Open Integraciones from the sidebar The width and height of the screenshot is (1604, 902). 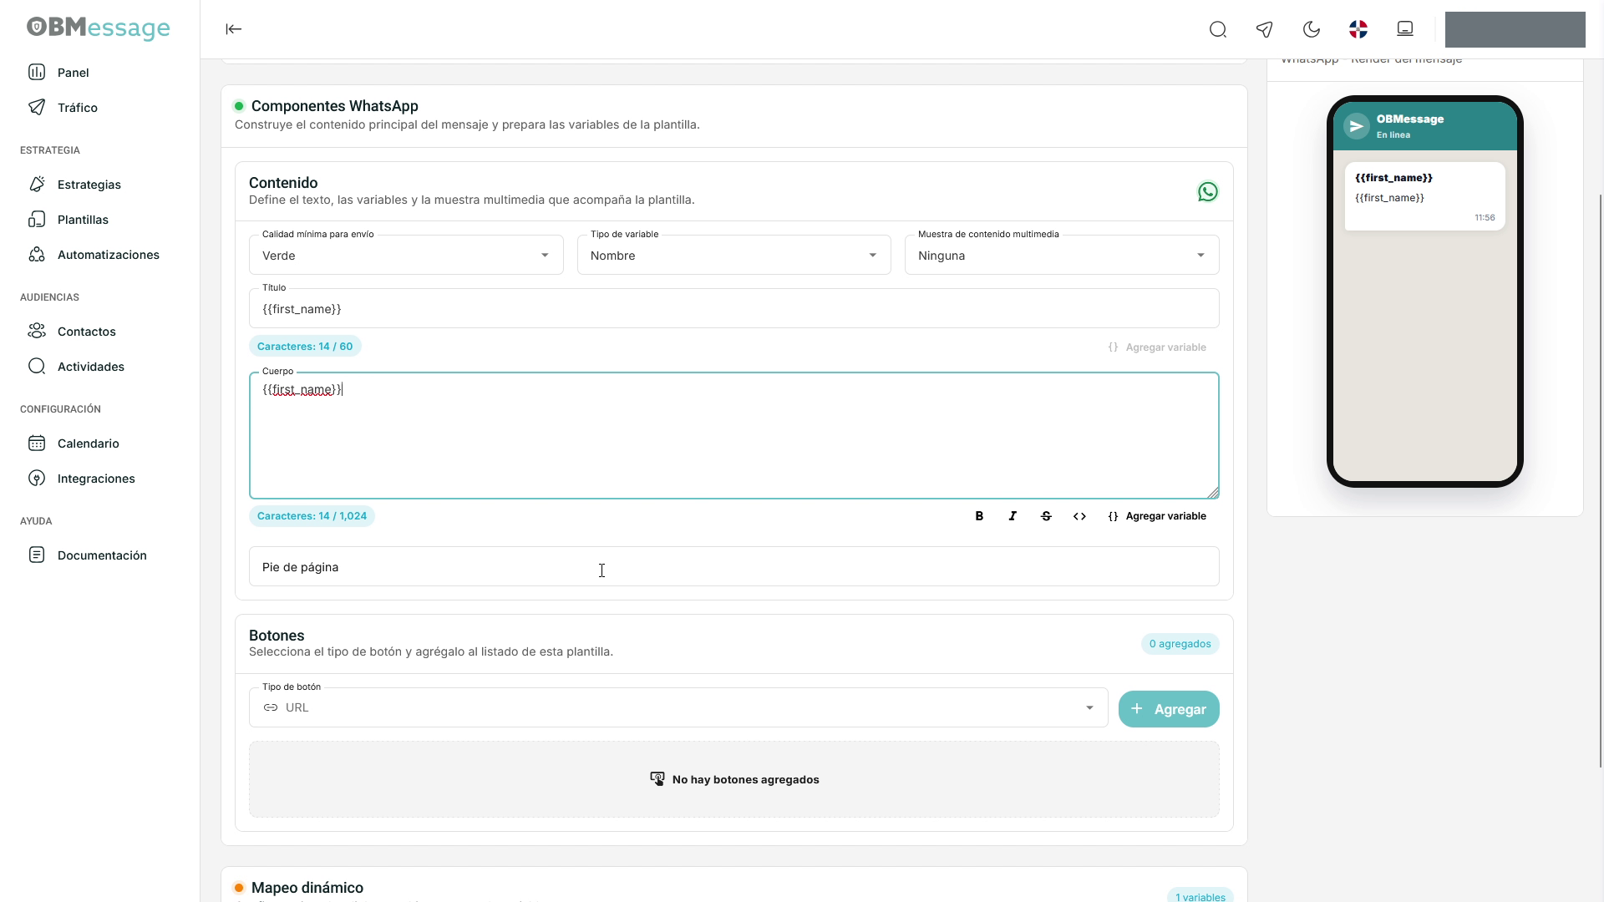(99, 479)
